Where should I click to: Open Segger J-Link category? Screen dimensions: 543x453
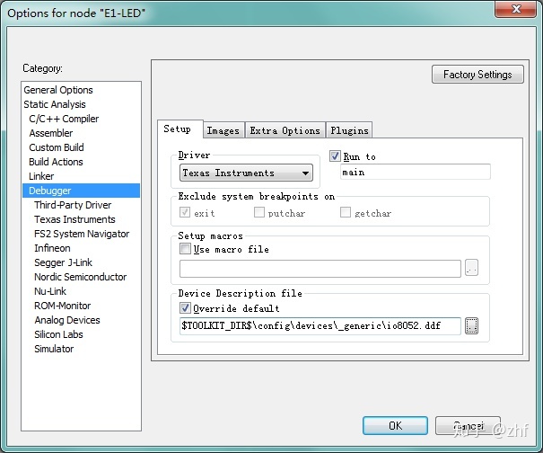tap(64, 262)
